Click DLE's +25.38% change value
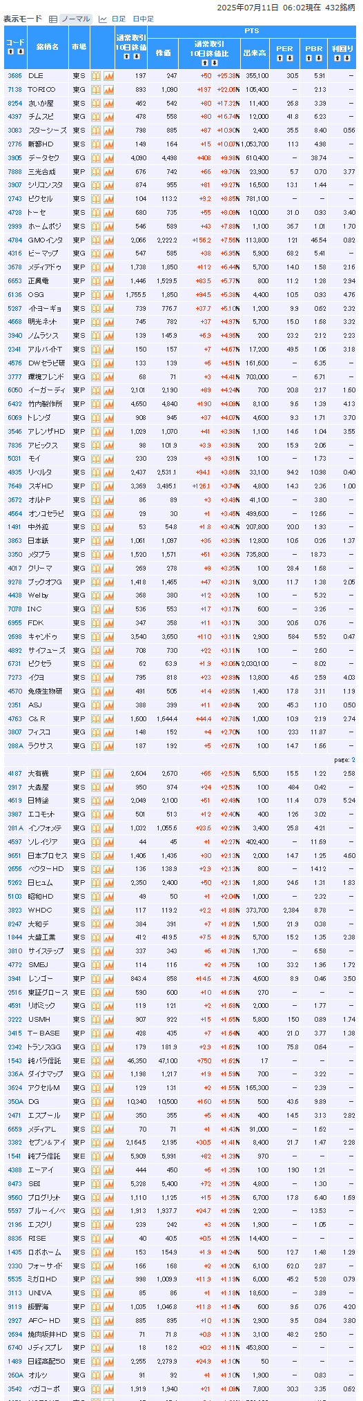 (x=228, y=76)
